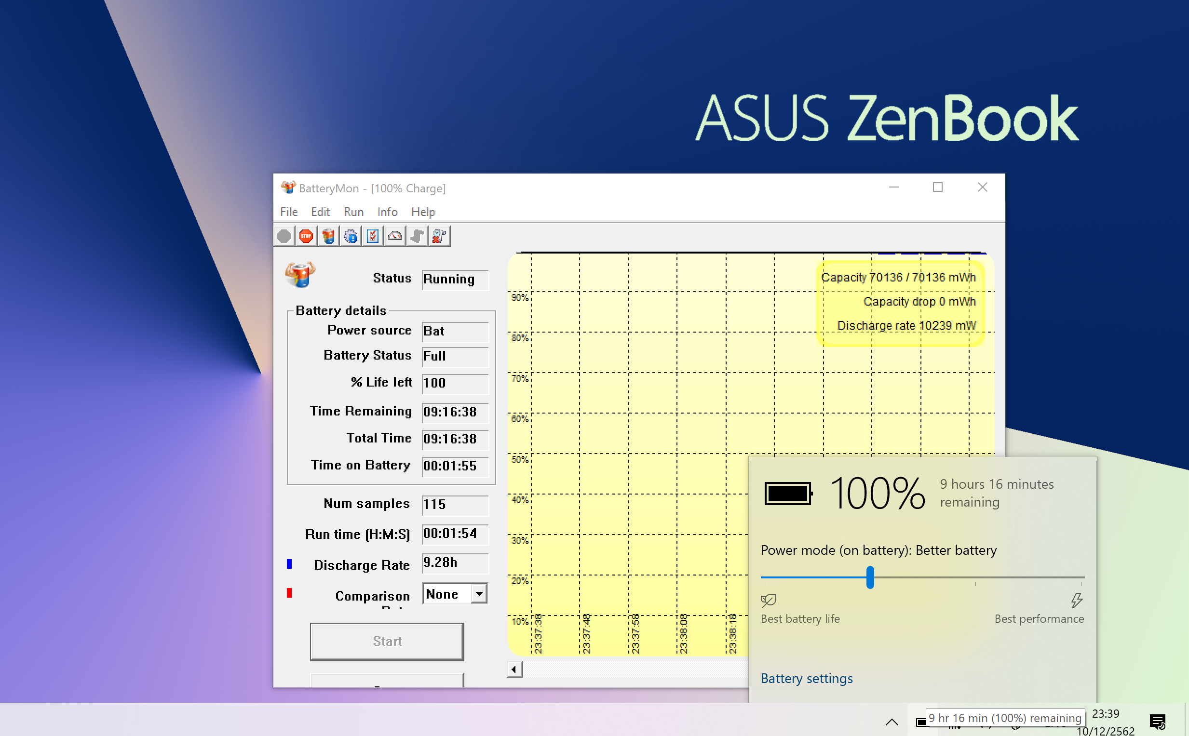
Task: Maximize the BatteryMon window
Action: [x=937, y=187]
